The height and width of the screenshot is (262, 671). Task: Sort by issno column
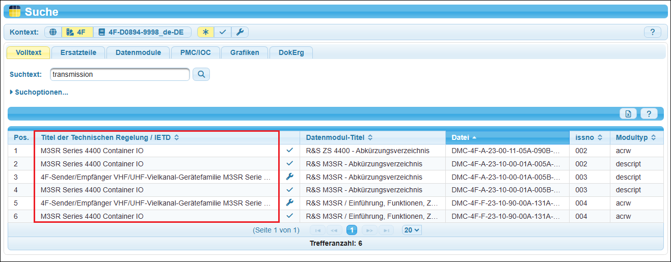[x=589, y=137]
